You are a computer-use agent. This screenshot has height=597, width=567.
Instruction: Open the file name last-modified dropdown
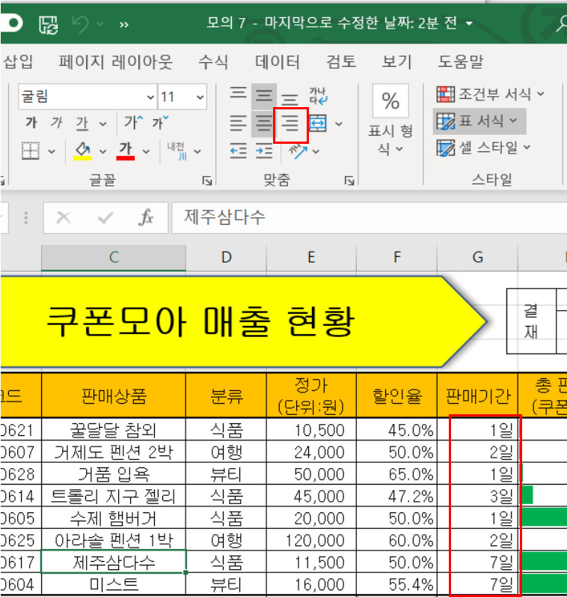pyautogui.click(x=469, y=24)
